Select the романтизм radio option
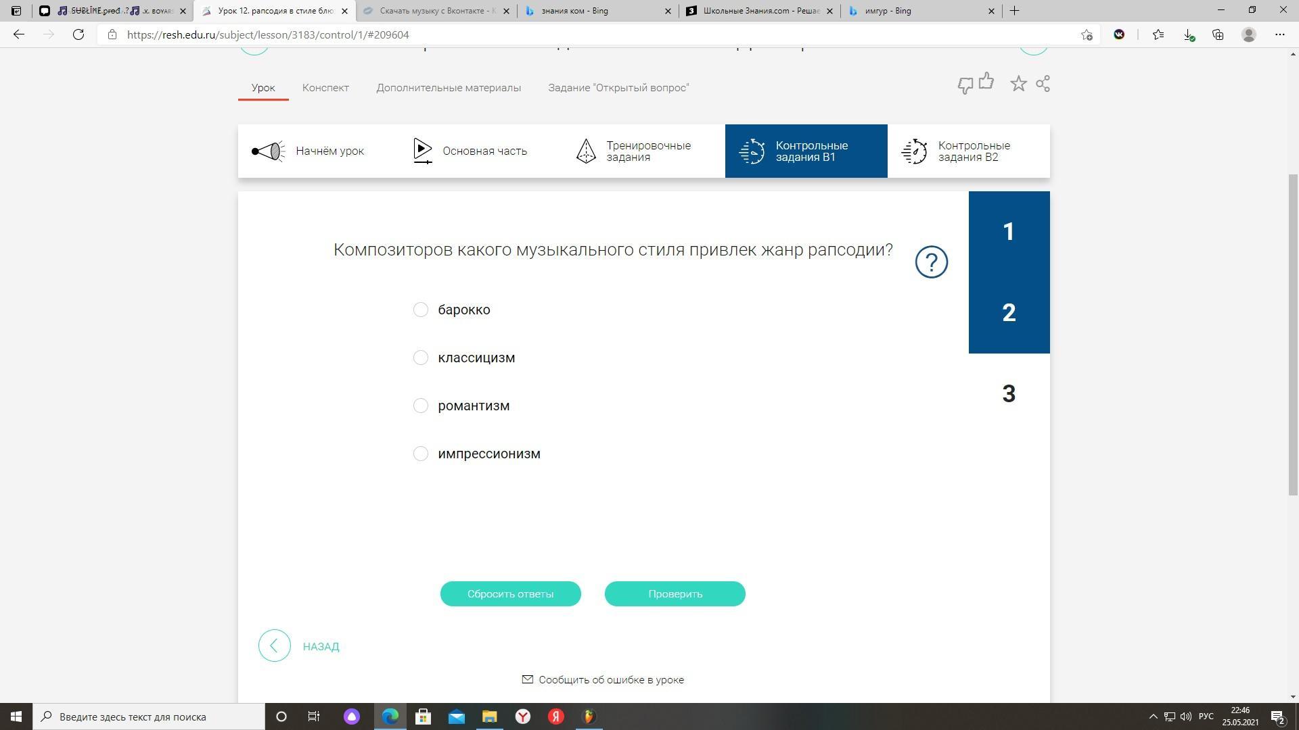The image size is (1299, 730). (x=421, y=406)
